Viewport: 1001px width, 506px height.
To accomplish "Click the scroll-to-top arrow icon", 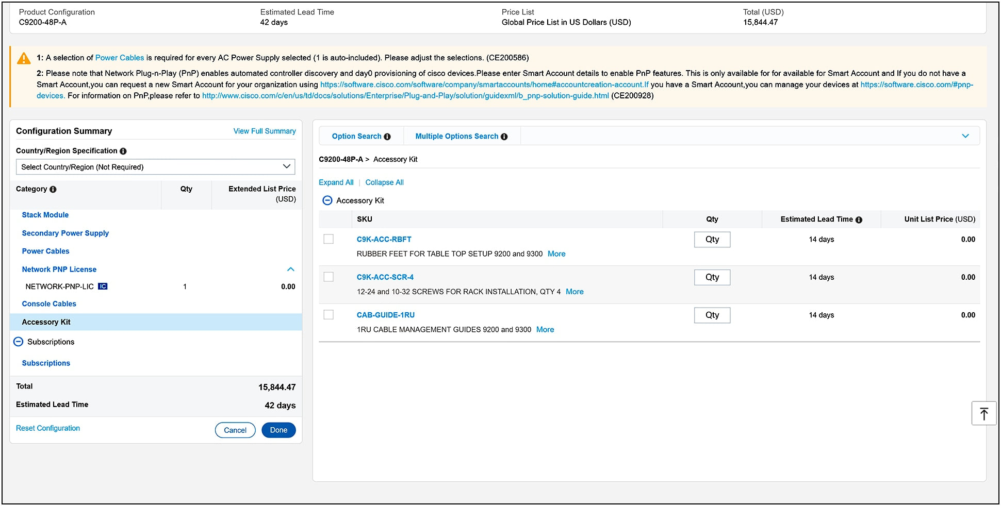I will (x=983, y=413).
